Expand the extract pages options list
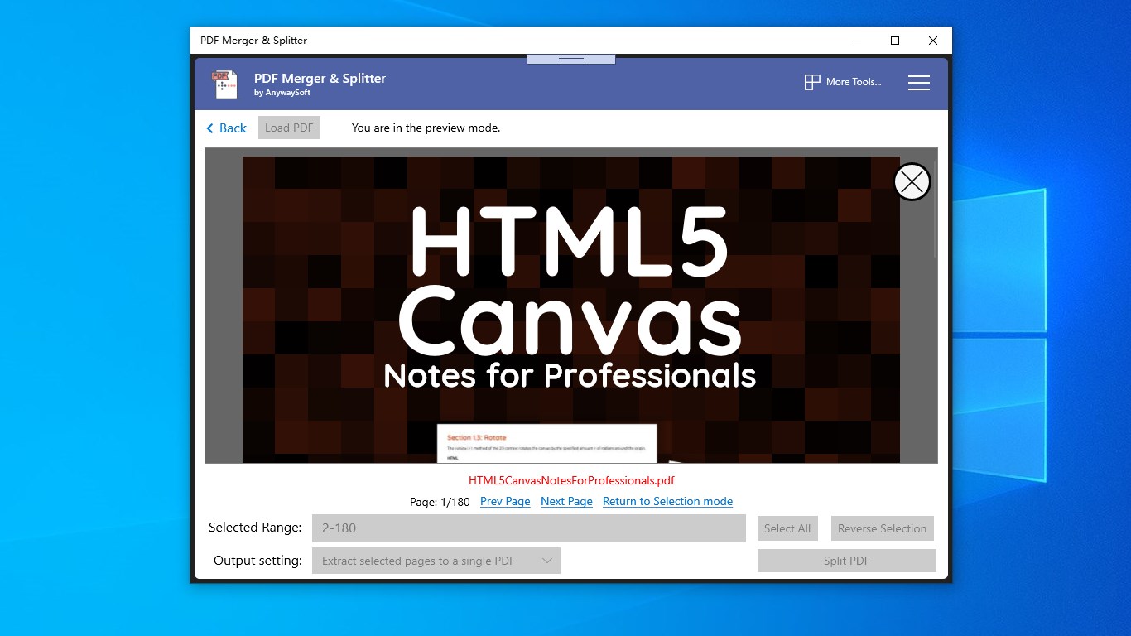Image resolution: width=1131 pixels, height=636 pixels. click(546, 561)
